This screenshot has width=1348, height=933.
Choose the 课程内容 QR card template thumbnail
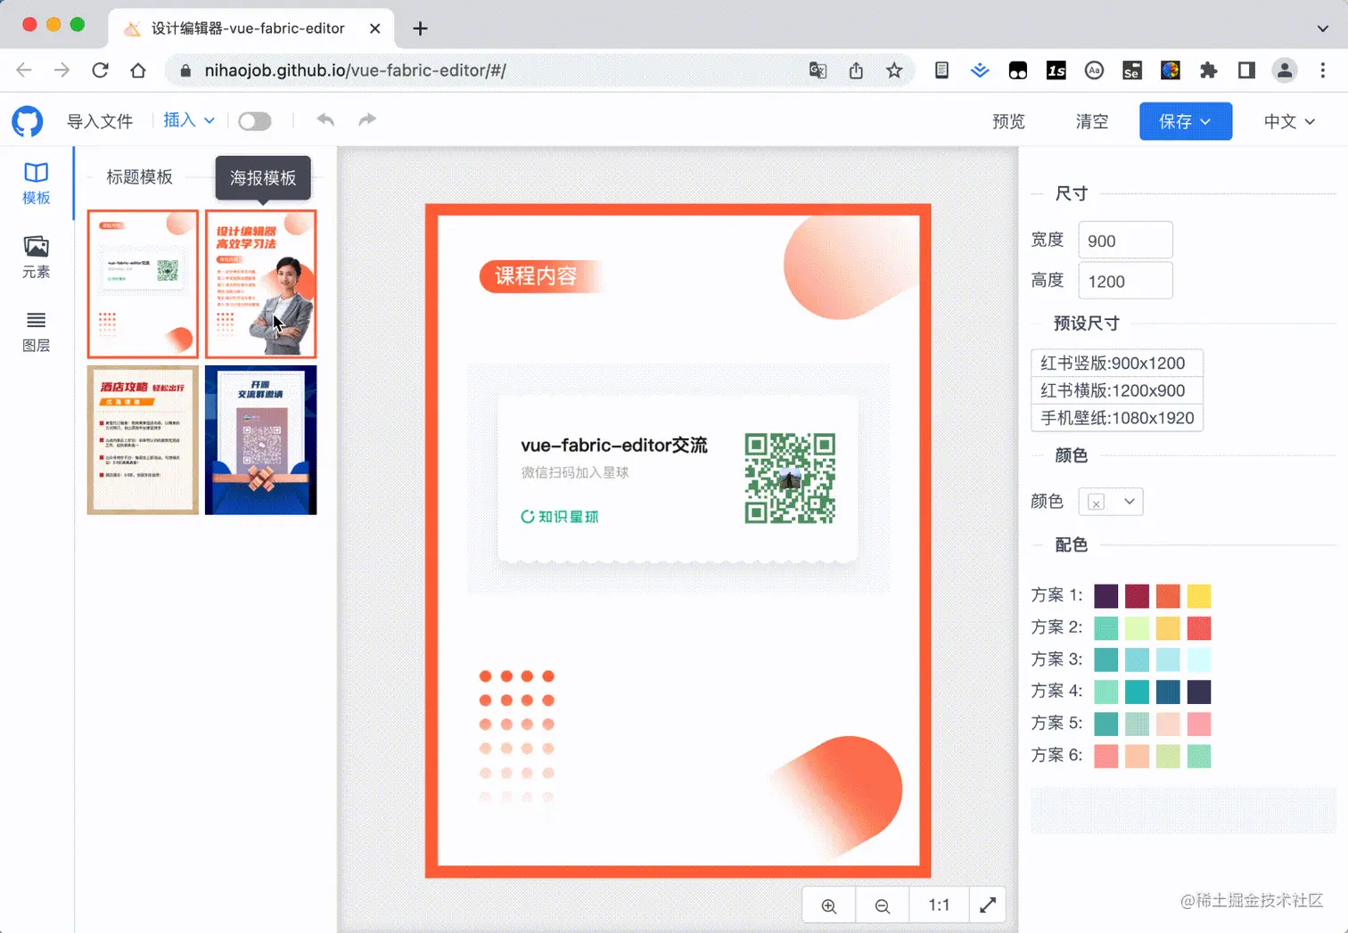(x=143, y=284)
